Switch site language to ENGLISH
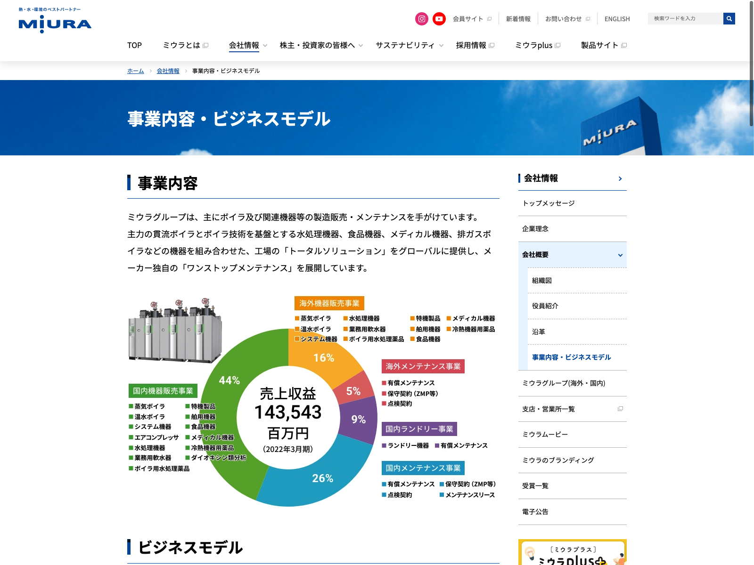This screenshot has width=754, height=565. 617,19
